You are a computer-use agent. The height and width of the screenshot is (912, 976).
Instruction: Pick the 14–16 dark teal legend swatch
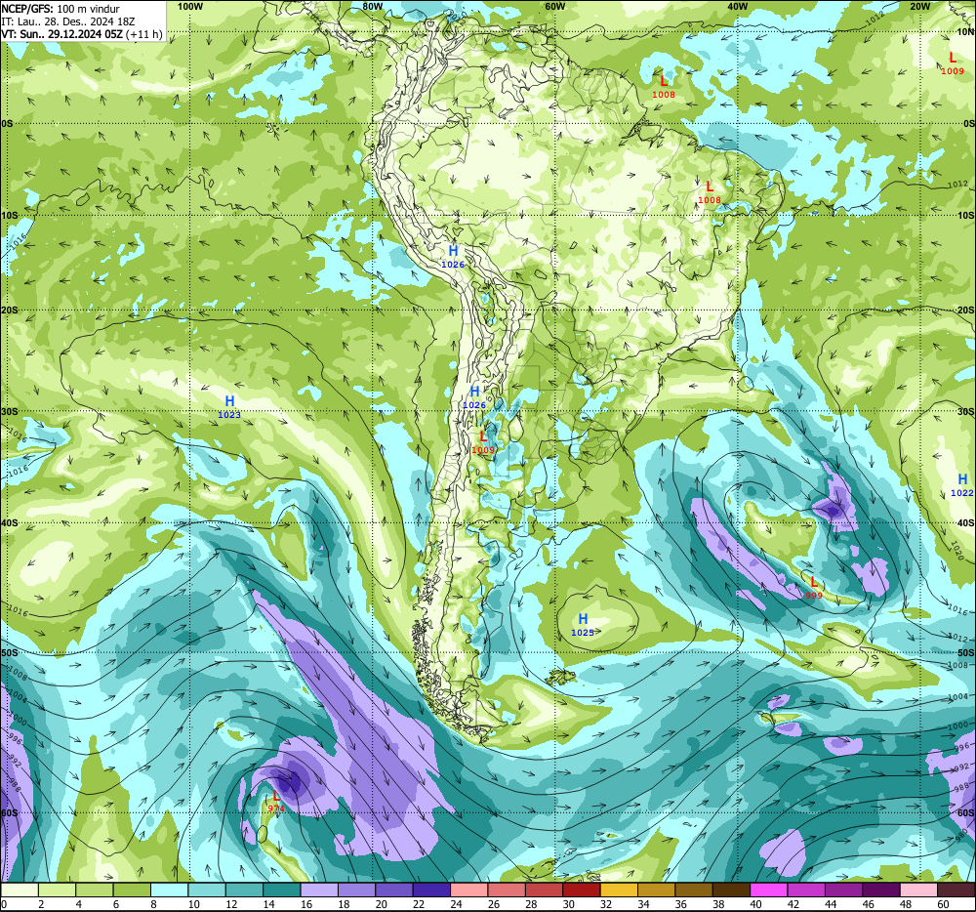click(x=282, y=891)
